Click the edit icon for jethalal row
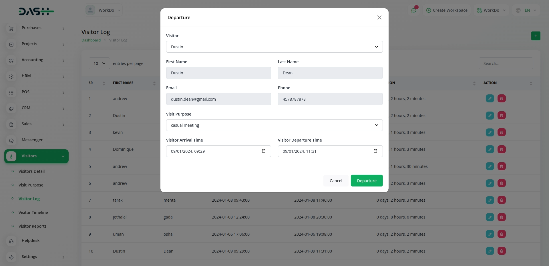 click(490, 217)
